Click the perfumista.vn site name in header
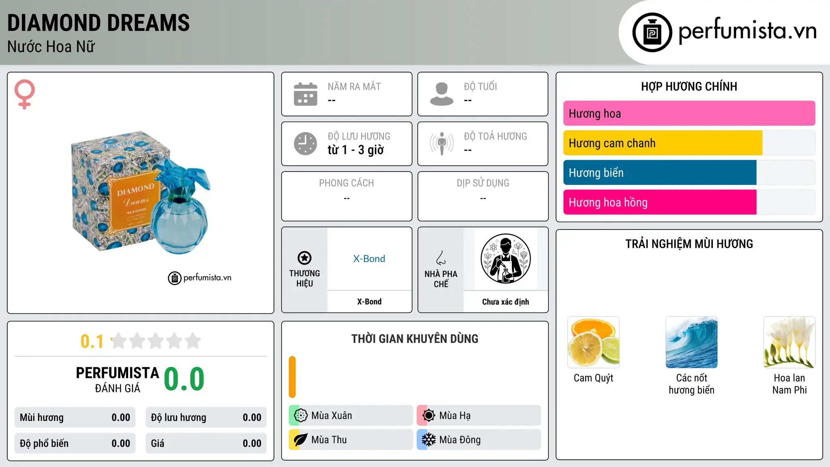This screenshot has height=467, width=830. [x=748, y=30]
